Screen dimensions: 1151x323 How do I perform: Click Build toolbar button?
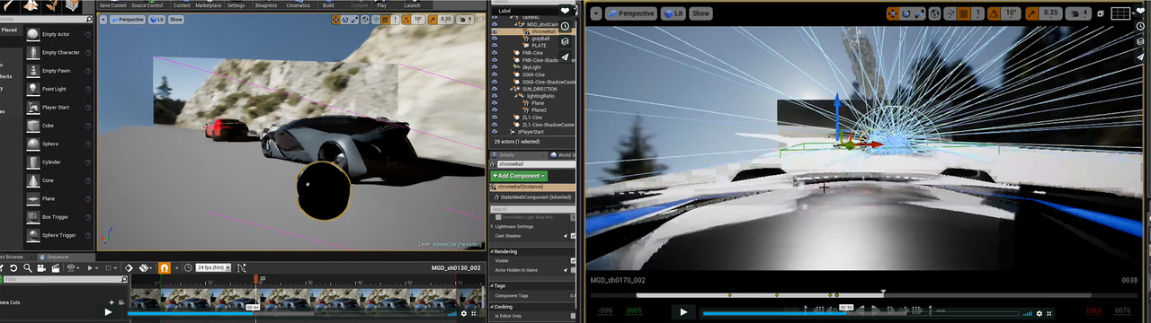tap(328, 5)
